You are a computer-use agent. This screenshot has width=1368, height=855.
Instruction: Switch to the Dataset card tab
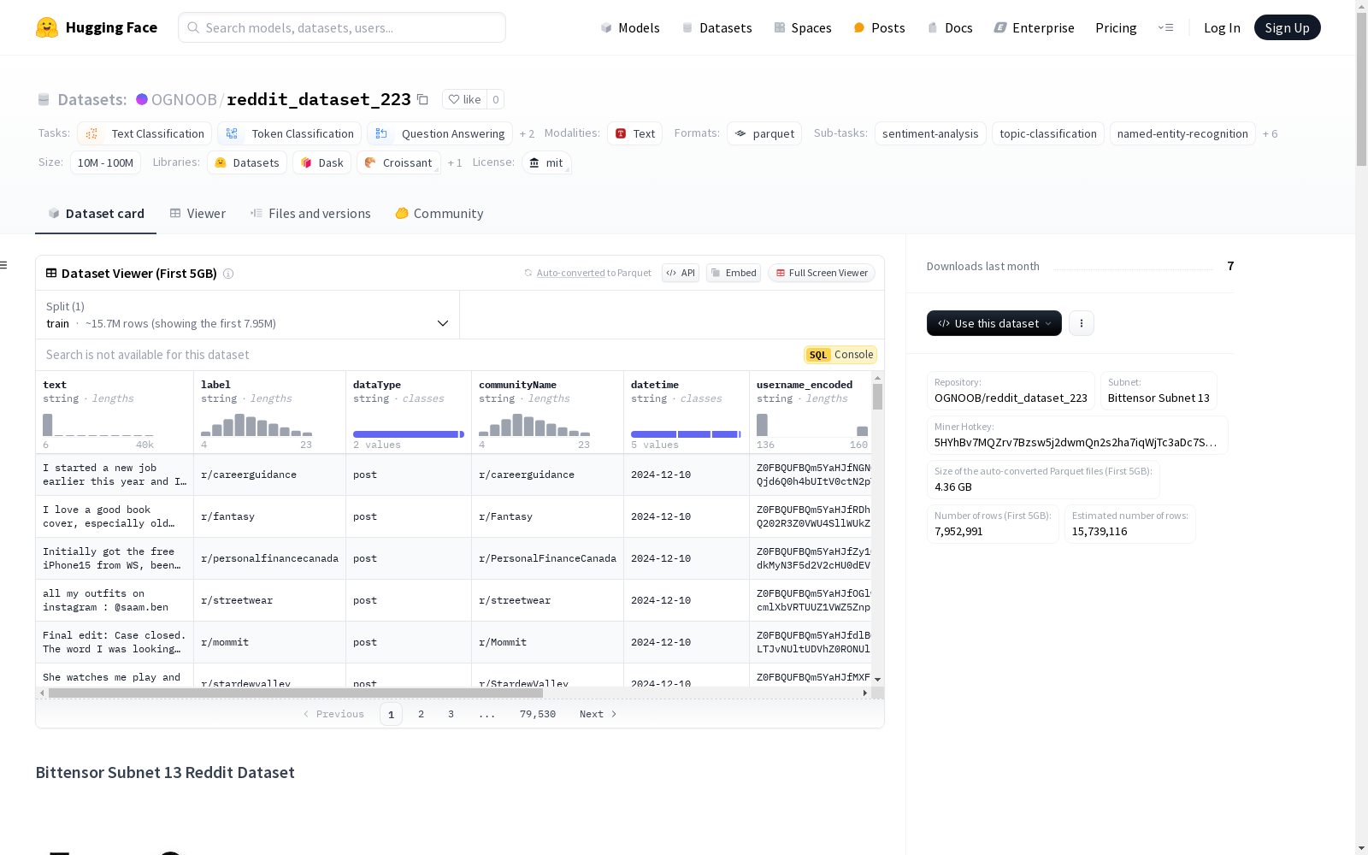point(96,214)
